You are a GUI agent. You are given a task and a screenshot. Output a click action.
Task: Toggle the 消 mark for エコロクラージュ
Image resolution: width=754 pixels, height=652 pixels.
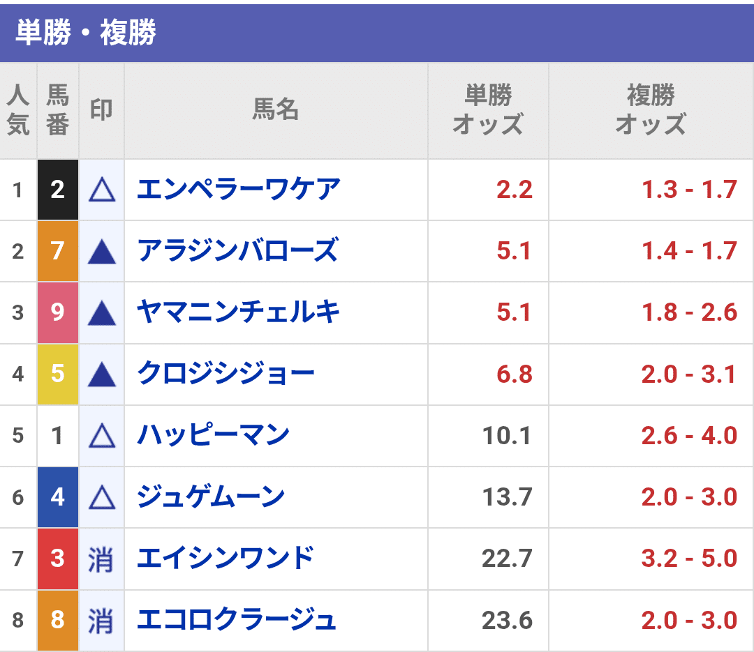point(101,621)
